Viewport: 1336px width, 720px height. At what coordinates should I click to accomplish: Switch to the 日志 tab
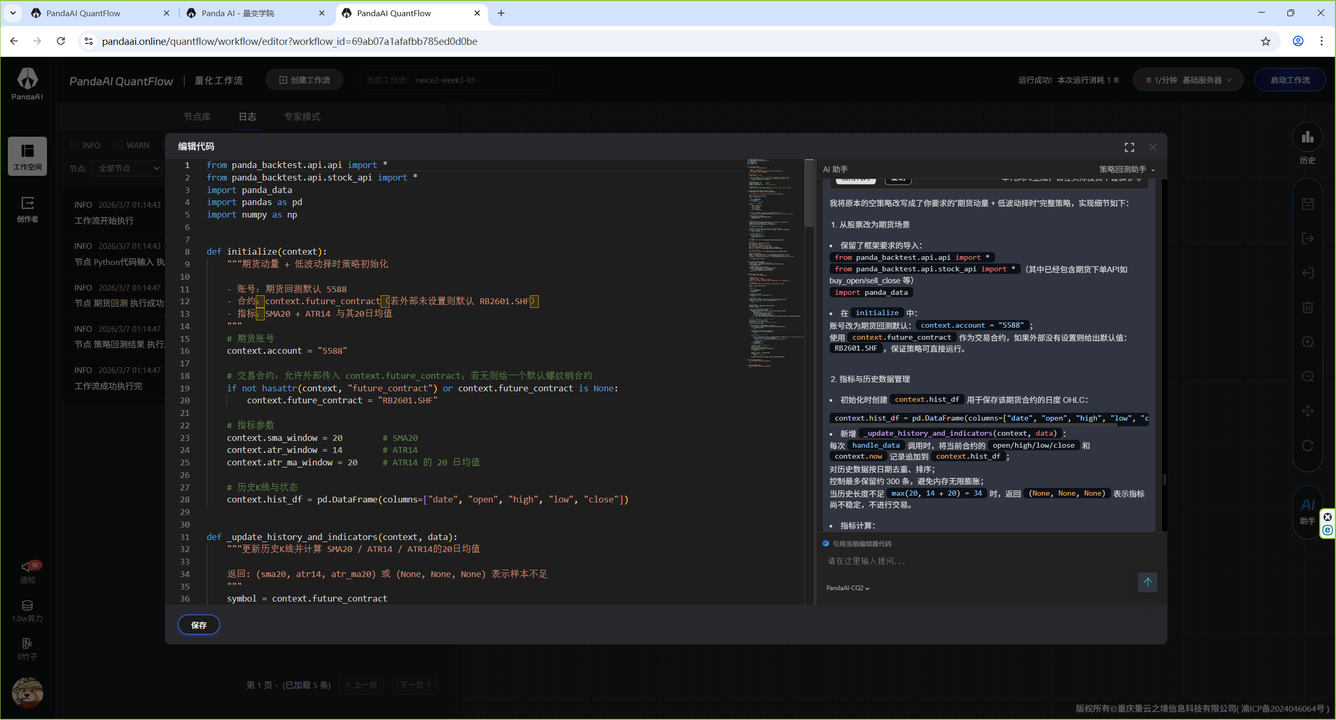coord(247,117)
